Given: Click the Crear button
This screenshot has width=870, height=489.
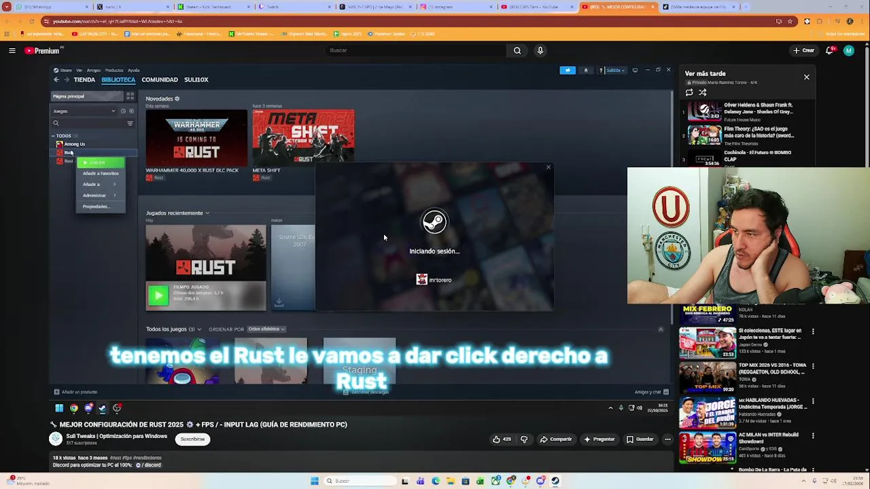Looking at the screenshot, I should click(803, 50).
